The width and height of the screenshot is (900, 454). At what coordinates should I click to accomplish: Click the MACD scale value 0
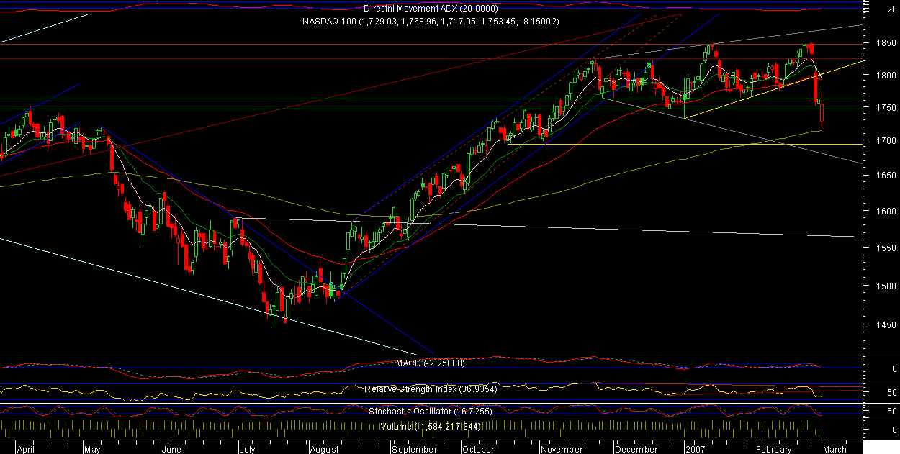tap(894, 368)
